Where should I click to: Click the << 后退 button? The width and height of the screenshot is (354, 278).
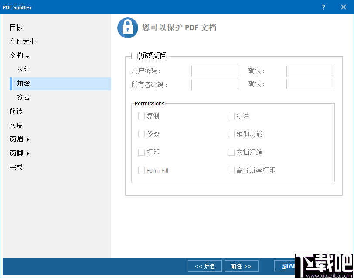pos(204,266)
